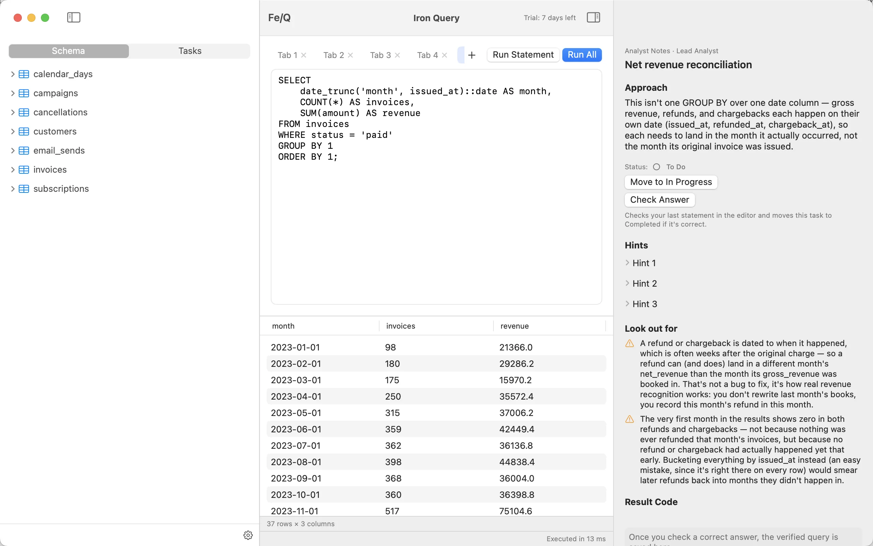Click the cancellations table icon
873x546 pixels.
pos(24,112)
